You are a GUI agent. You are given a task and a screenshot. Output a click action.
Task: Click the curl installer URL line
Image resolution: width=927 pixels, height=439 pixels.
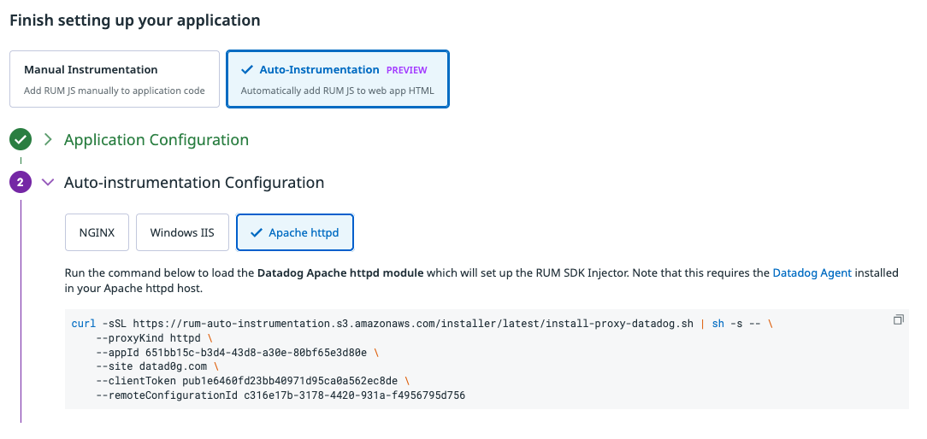pyautogui.click(x=422, y=324)
